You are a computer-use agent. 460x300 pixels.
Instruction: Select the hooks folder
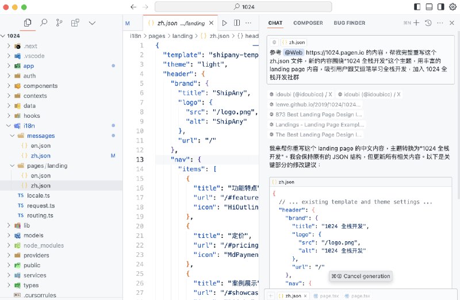32,116
